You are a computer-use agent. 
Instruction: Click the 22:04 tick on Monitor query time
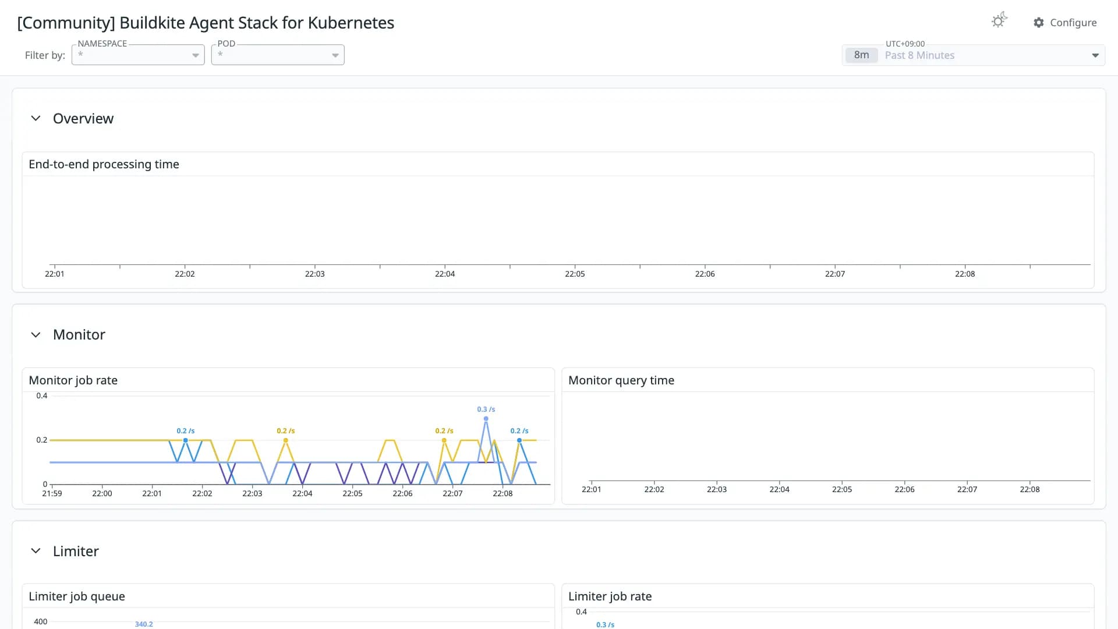pos(779,489)
